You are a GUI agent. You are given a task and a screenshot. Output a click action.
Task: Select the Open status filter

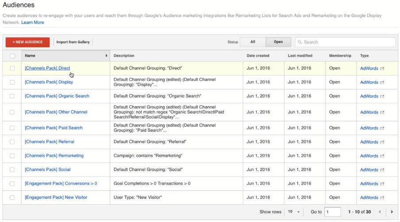coord(278,42)
